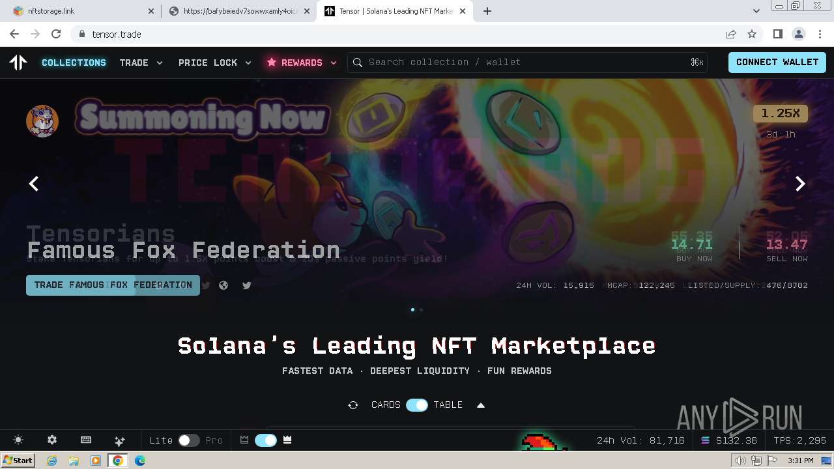The image size is (834, 469).
Task: Open the tab search chevron
Action: (x=756, y=11)
